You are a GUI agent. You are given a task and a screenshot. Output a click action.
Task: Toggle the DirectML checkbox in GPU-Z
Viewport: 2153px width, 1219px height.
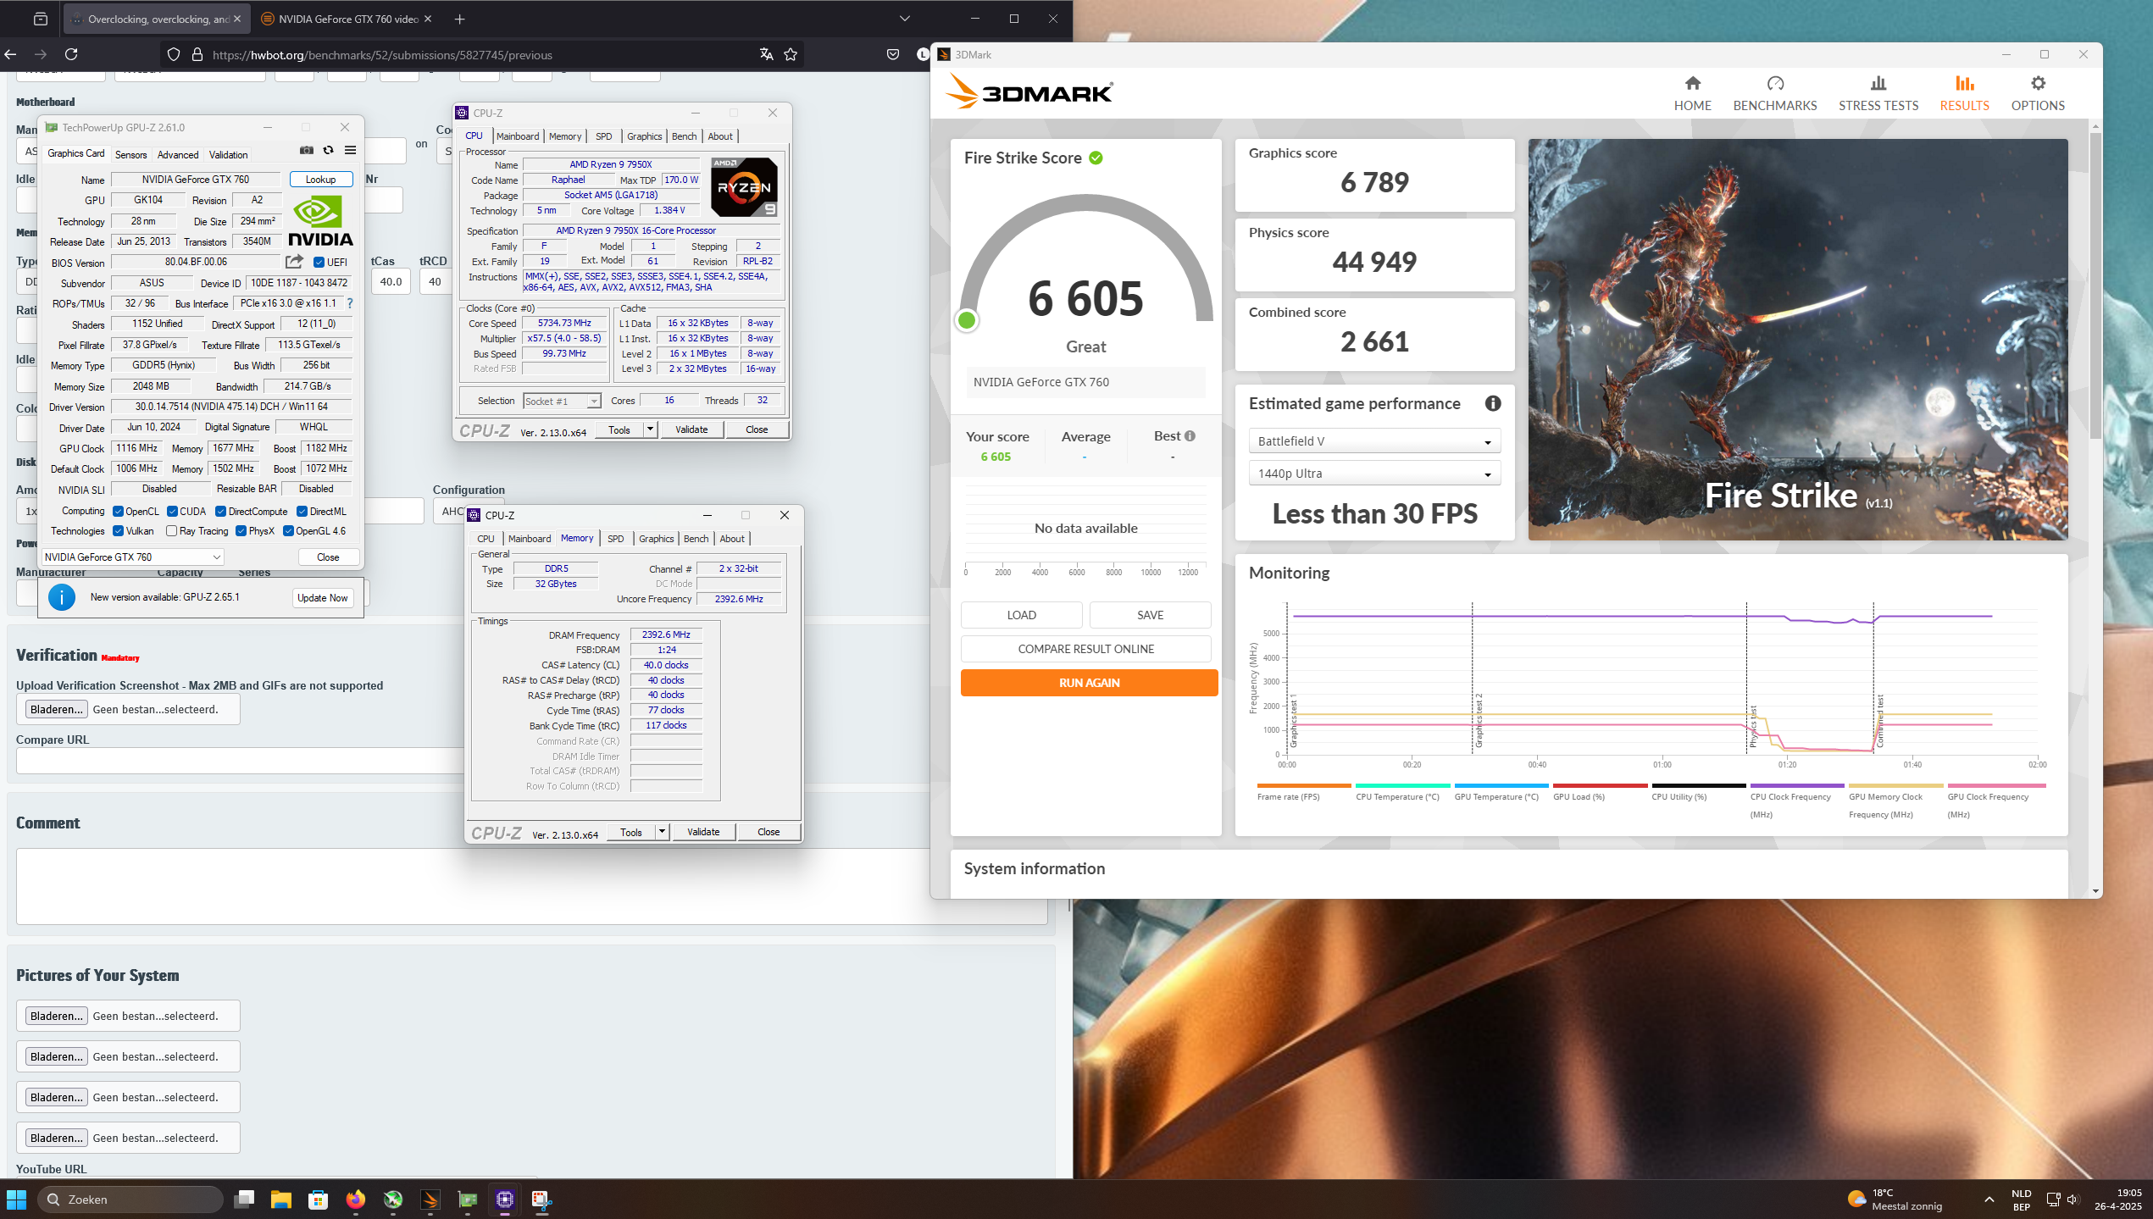pos(302,512)
